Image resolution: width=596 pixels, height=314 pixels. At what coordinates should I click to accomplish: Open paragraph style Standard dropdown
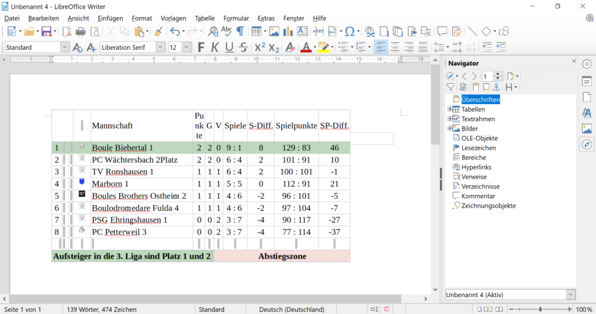point(65,47)
